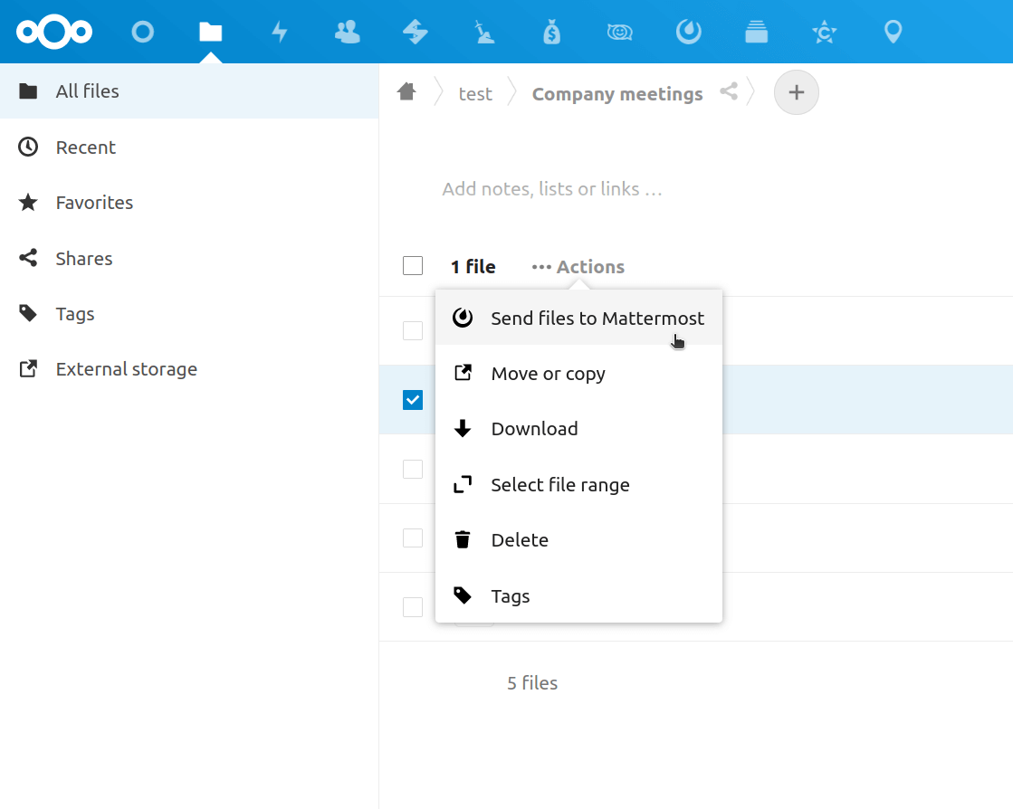Select Move or copy from menu

[x=578, y=374]
